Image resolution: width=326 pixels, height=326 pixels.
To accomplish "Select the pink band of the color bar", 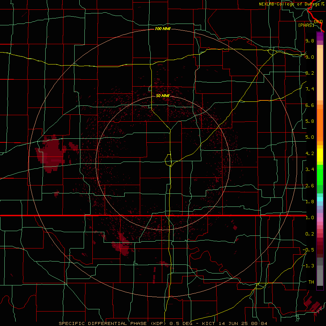I will tap(320, 220).
